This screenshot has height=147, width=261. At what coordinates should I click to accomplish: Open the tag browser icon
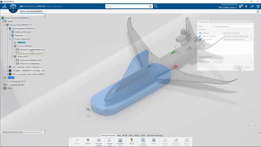pos(156,6)
